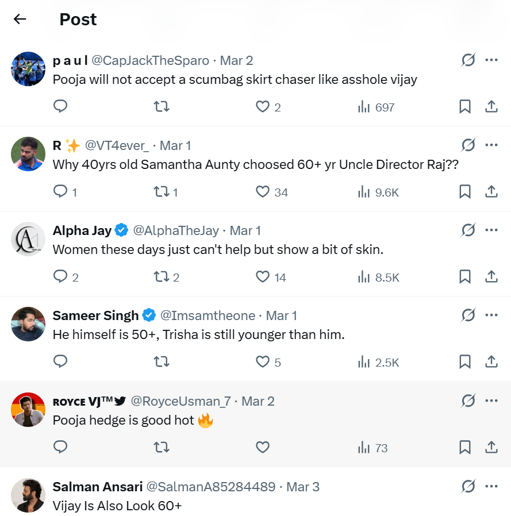Open RoyceUsman_7's profile picture
511x516 pixels.
coord(28,410)
